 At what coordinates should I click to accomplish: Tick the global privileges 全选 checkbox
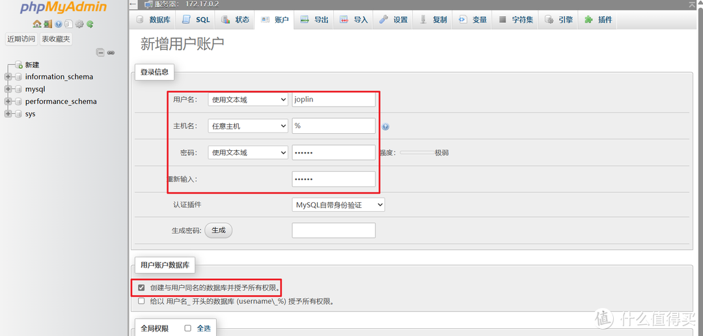point(187,328)
